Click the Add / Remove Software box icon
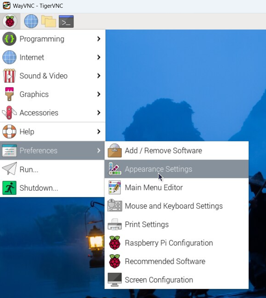266x298 pixels. [x=115, y=151]
